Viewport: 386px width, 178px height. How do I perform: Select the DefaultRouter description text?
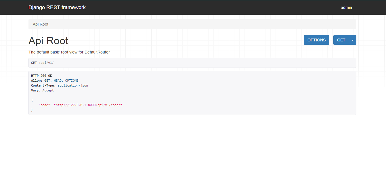[x=69, y=52]
